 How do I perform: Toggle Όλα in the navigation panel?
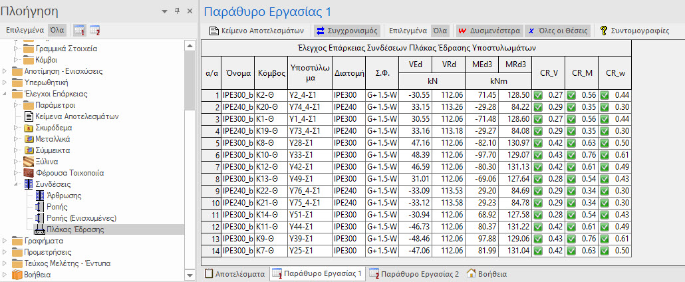coord(58,30)
